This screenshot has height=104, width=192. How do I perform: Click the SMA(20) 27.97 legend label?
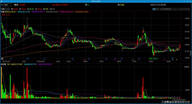38,12
